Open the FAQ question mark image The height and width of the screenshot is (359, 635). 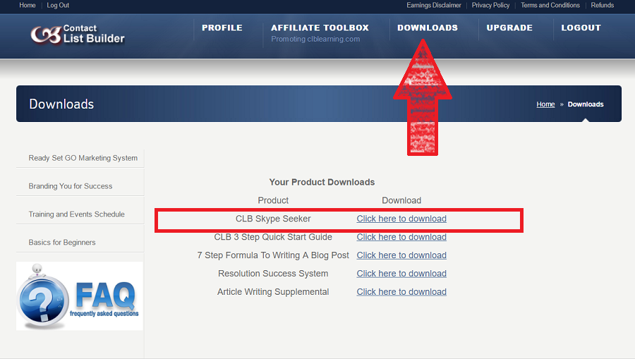tap(79, 296)
